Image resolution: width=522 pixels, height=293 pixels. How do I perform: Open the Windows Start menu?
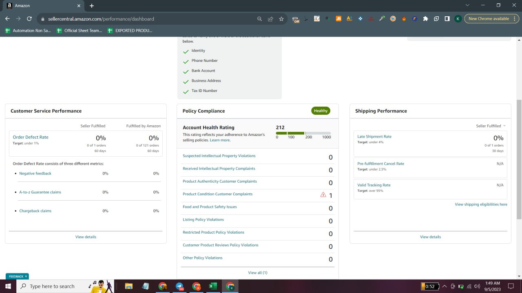(8, 286)
